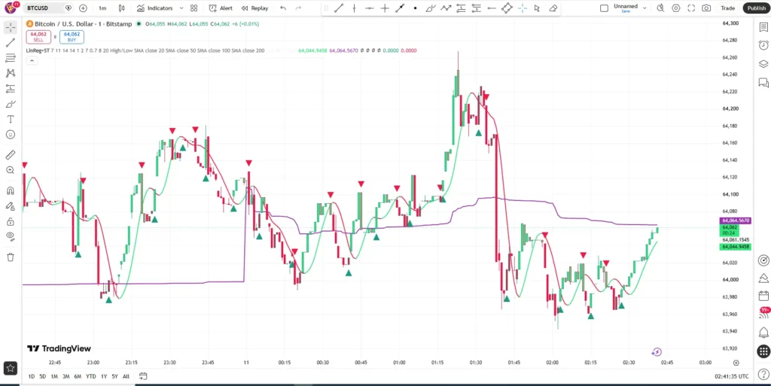Select the 1D date range tab
Screen dimensions: 771x386
tap(32, 376)
